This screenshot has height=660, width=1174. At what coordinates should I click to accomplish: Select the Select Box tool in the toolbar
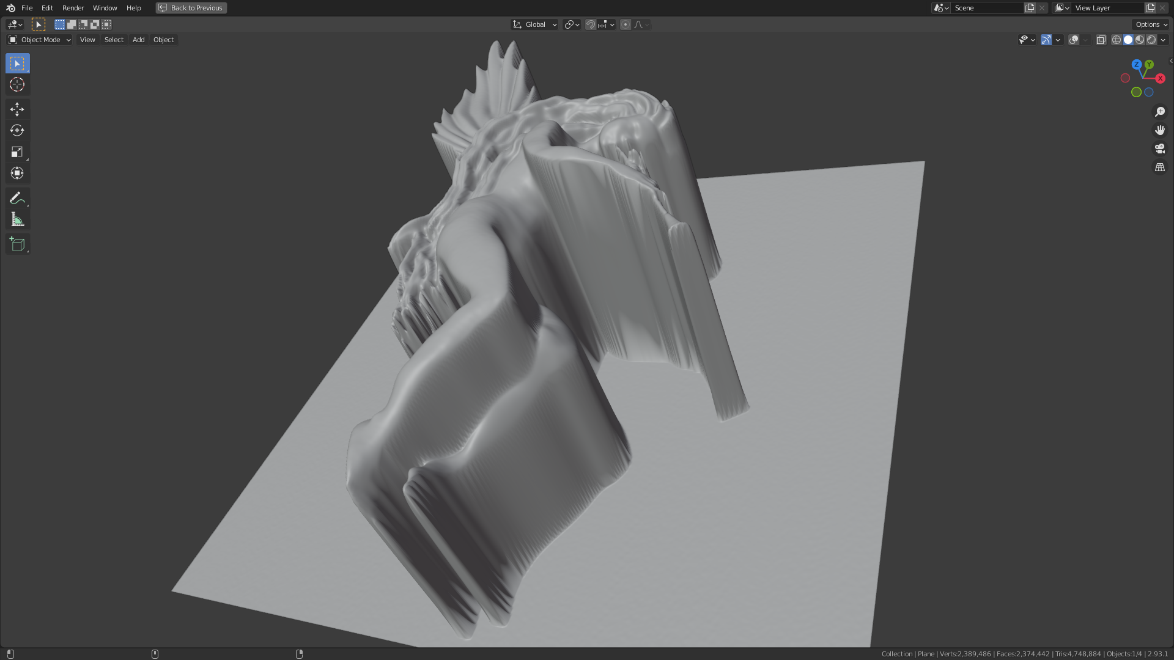(x=17, y=64)
